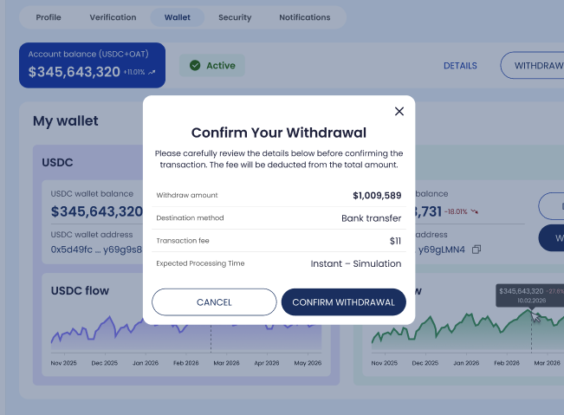Click the blue Account balance card
This screenshot has width=564, height=415.
(x=92, y=65)
